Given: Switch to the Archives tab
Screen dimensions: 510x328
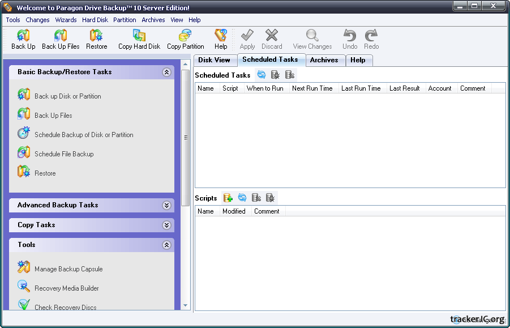Looking at the screenshot, I should [x=324, y=60].
